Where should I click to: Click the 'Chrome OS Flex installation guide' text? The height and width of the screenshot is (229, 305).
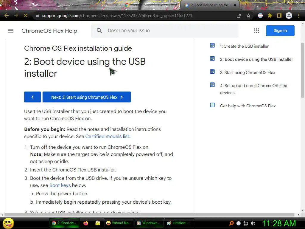point(78,48)
